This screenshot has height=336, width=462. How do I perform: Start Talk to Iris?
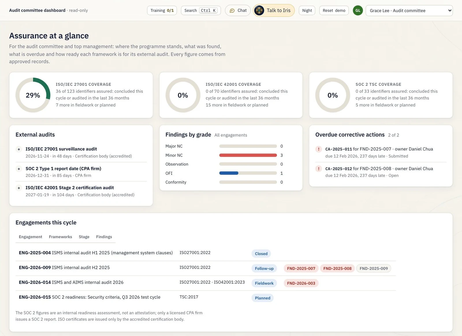coord(274,10)
